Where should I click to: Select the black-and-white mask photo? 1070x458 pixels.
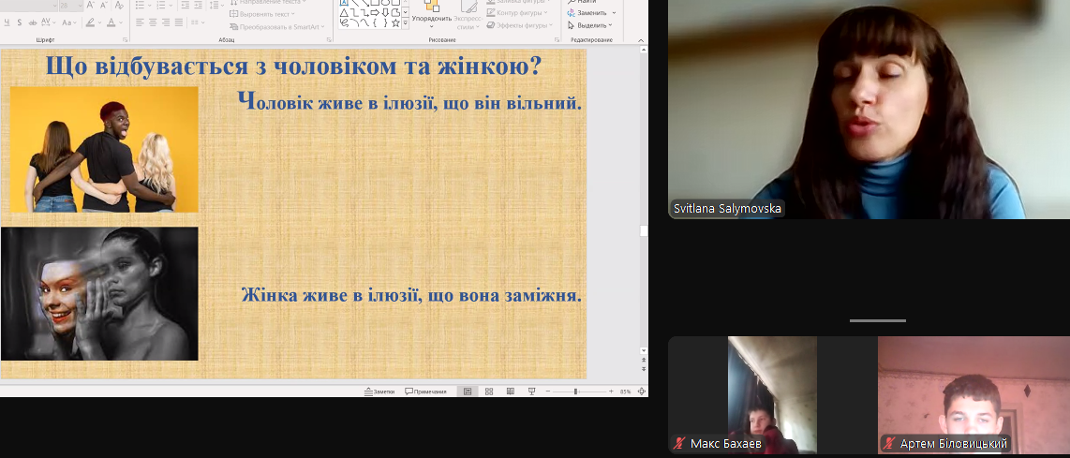[99, 293]
